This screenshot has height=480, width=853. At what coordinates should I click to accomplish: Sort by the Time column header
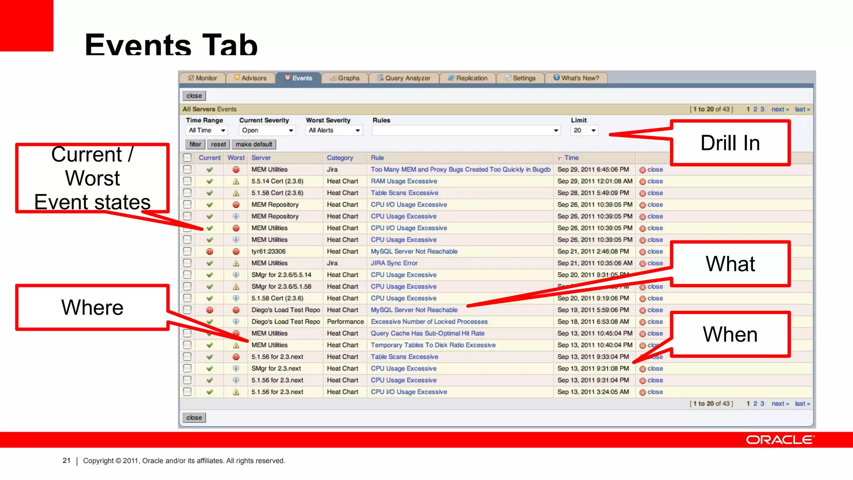pyautogui.click(x=571, y=158)
